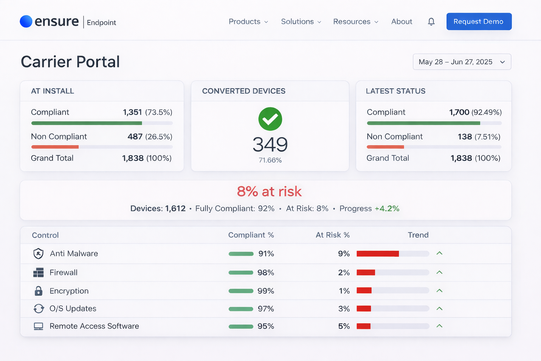The height and width of the screenshot is (361, 541).
Task: Expand the Products menu
Action: point(248,22)
